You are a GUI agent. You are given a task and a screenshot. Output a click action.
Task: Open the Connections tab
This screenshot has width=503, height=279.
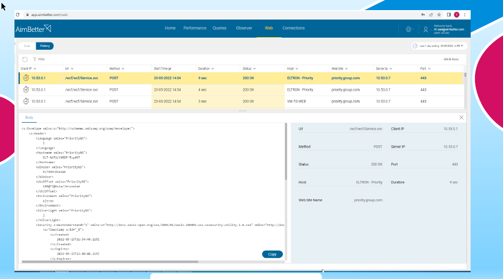pos(293,28)
